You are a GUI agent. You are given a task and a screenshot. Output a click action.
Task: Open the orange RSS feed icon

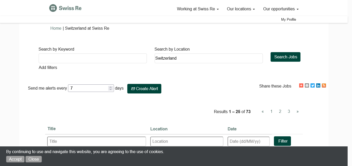(324, 85)
